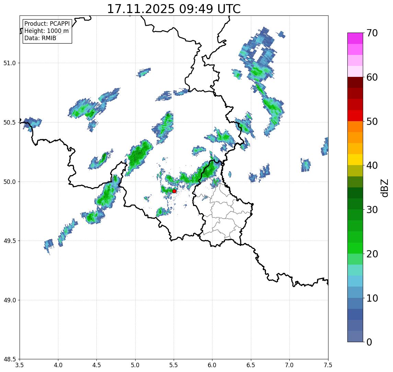Screen dimensions: 393x372
Task: Click longitude axis label '5.0'
Action: (x=135, y=365)
